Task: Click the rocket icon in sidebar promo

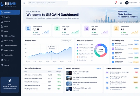Action: [10, 81]
